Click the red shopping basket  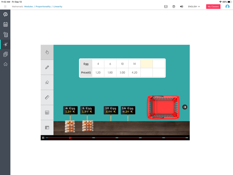click(x=163, y=107)
